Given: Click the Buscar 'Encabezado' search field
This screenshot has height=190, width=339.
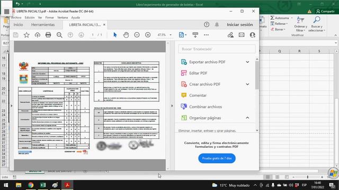Looking at the screenshot, I should click(x=217, y=49).
